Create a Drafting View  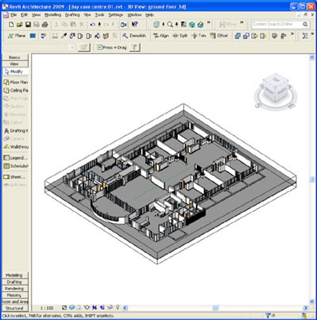tap(16, 131)
